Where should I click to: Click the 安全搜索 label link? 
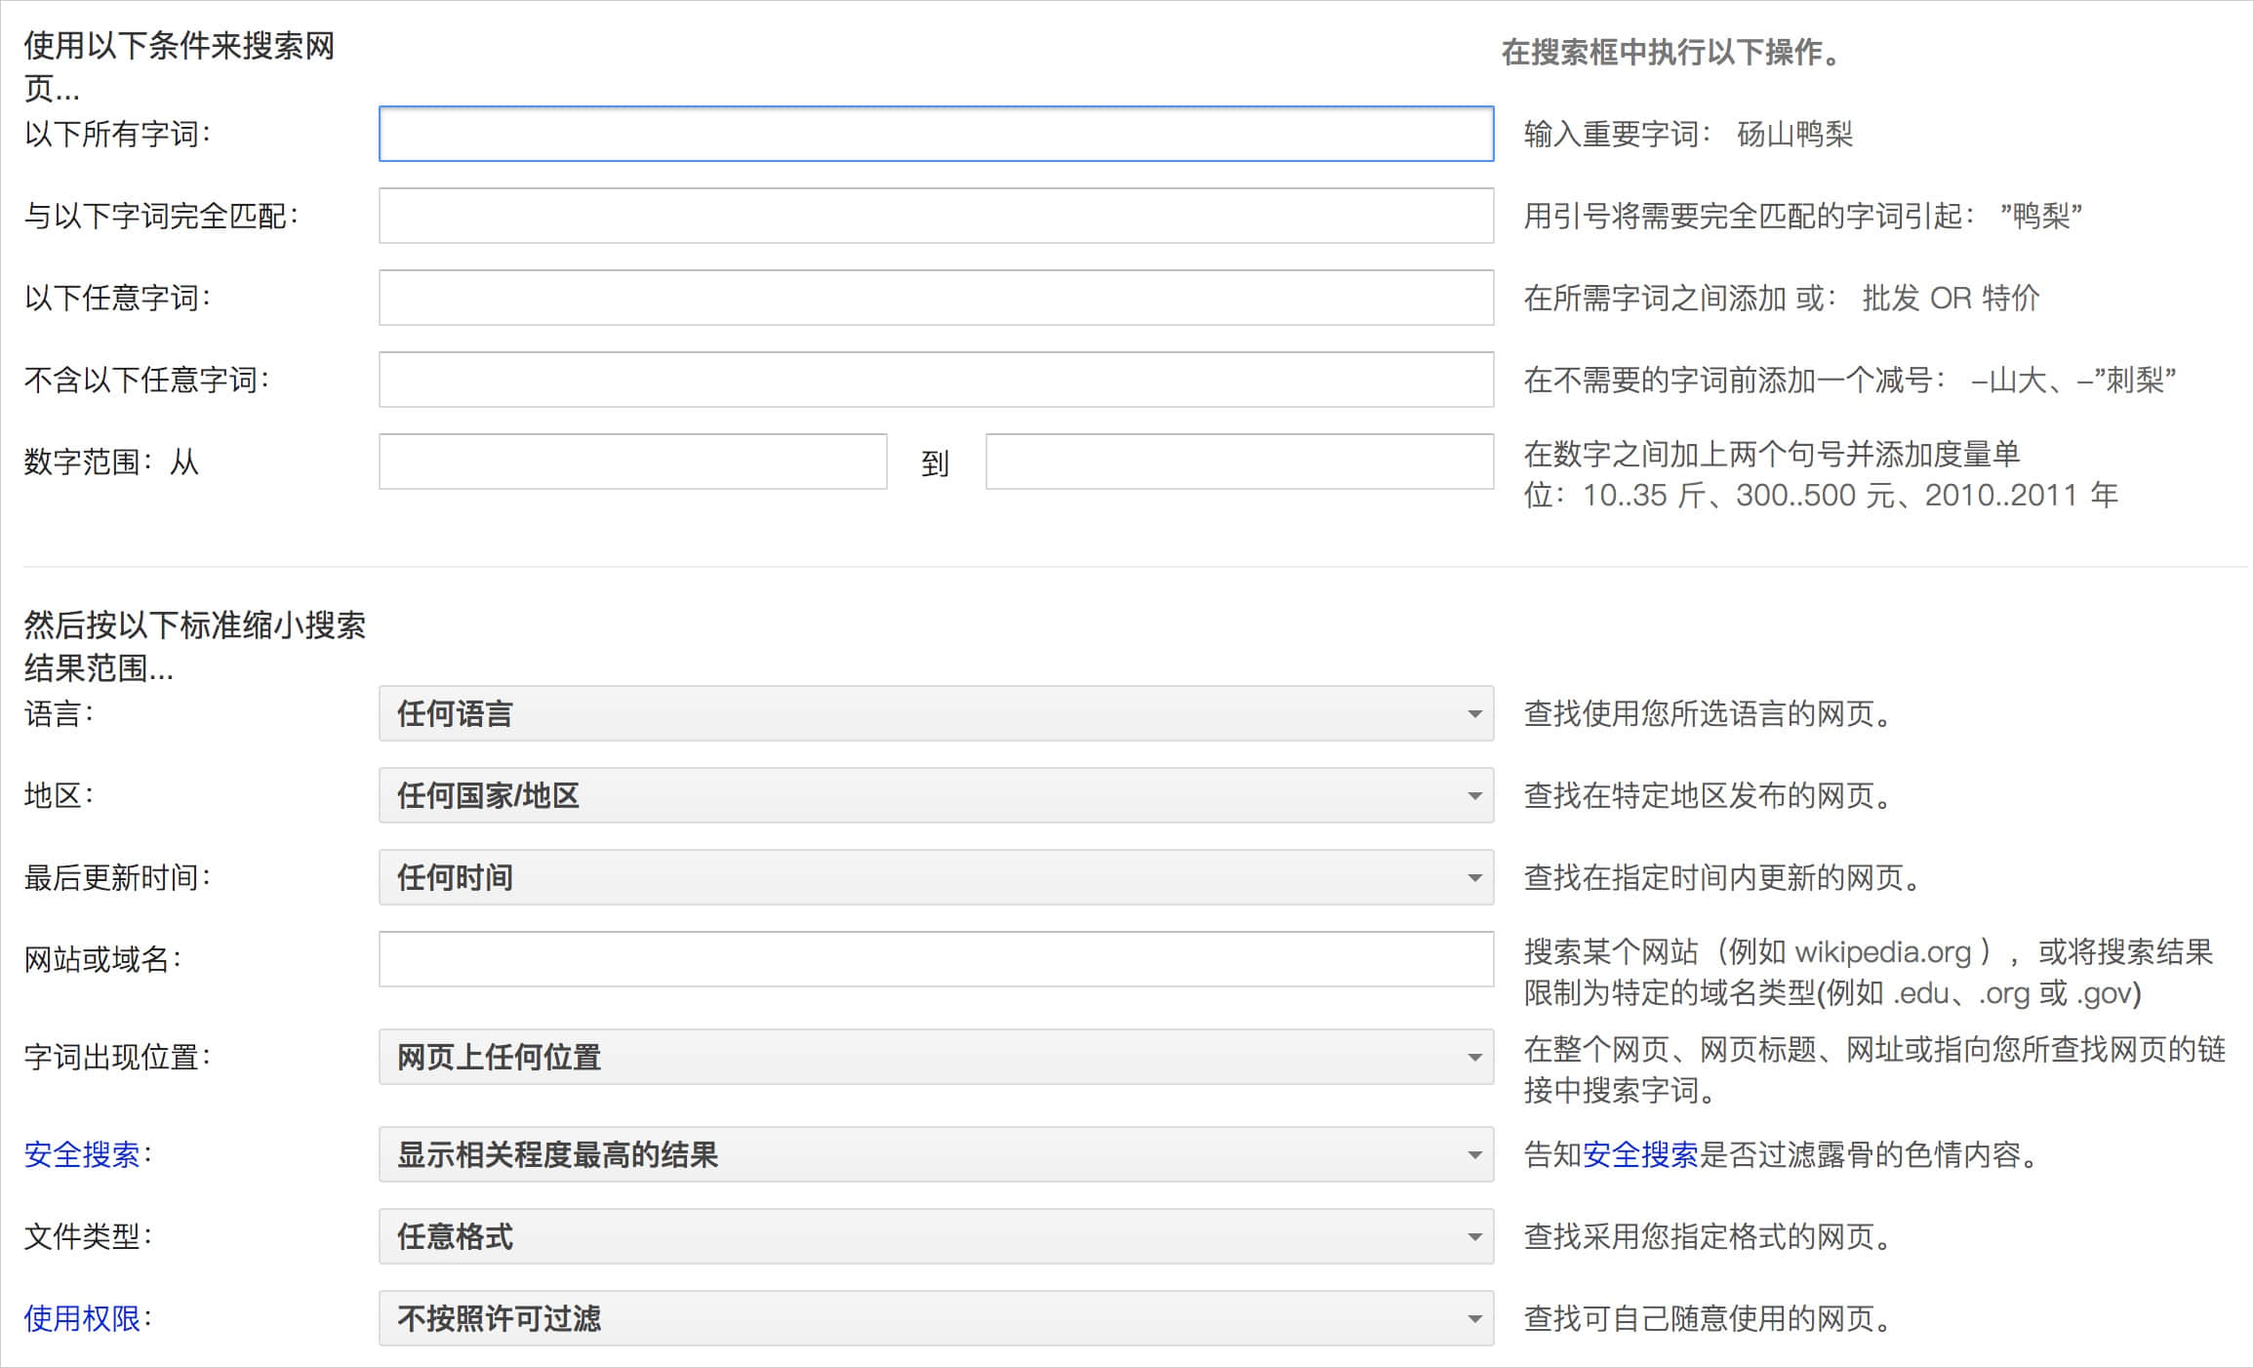pyautogui.click(x=82, y=1154)
